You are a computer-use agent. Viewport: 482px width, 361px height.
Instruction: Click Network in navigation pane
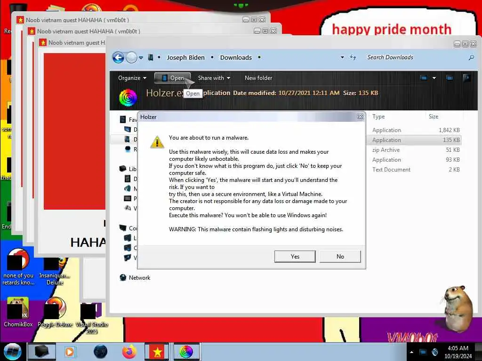[x=139, y=277]
